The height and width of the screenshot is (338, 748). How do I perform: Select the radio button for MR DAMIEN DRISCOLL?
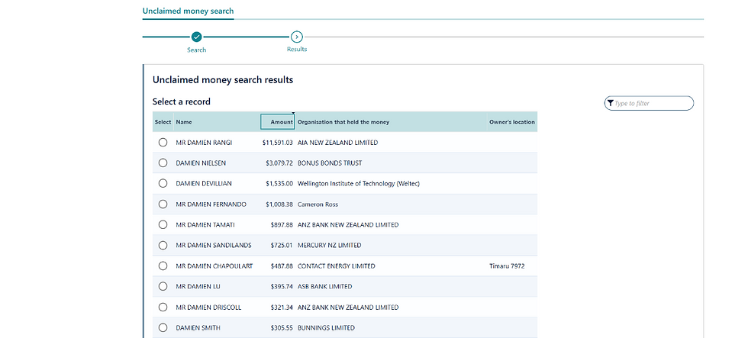163,307
